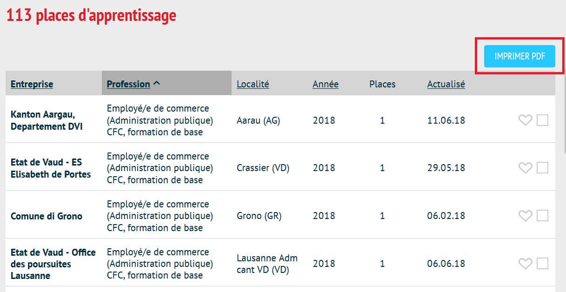Viewport: 566px width, 292px height.
Task: Click the IMPRIMER PDF button
Action: coord(519,56)
